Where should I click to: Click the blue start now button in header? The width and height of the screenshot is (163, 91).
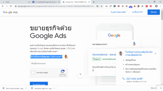[154, 12]
